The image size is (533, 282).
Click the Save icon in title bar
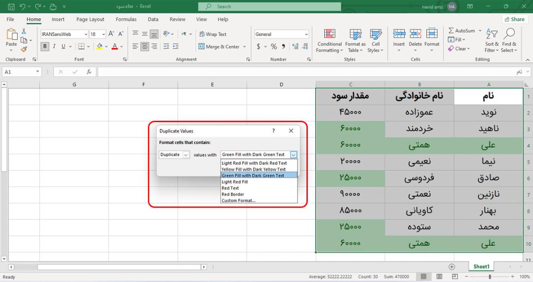pos(11,6)
